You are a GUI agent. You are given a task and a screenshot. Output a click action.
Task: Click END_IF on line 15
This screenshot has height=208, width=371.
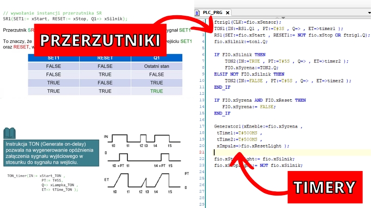tap(222, 113)
